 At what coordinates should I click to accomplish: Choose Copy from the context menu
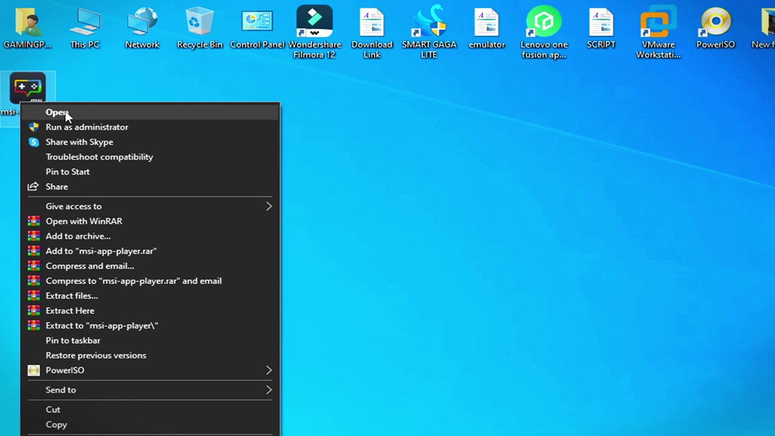(x=150, y=424)
